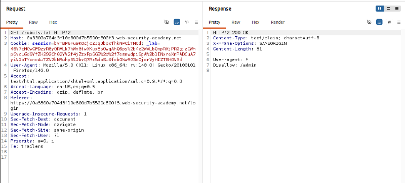Select top-bottom layout icon

click(x=388, y=9)
